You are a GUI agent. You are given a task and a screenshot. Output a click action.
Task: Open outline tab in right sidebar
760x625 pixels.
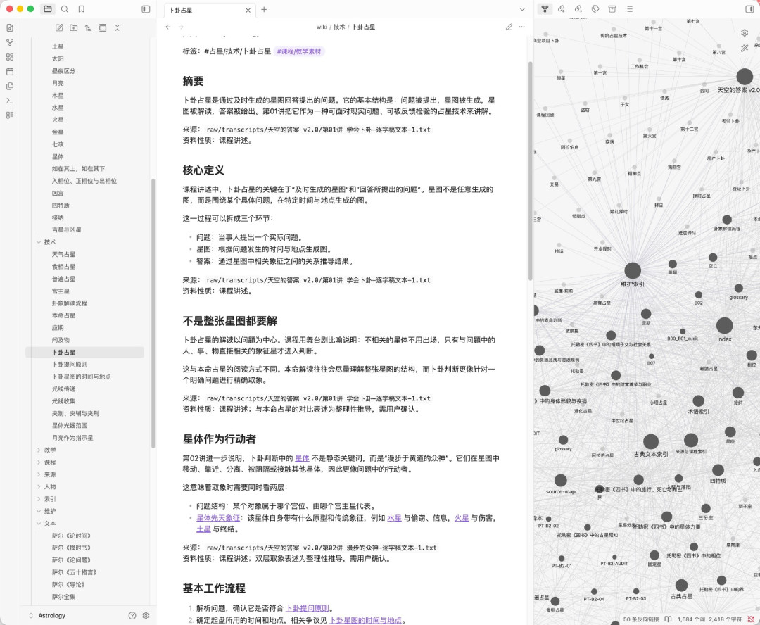pos(629,8)
